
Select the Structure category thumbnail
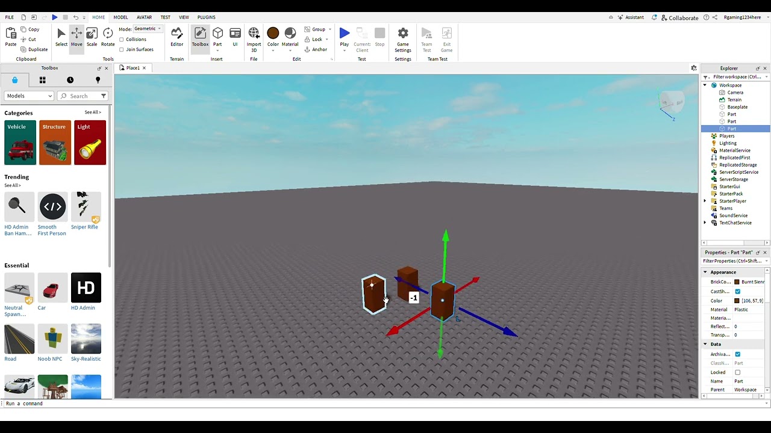tap(55, 143)
